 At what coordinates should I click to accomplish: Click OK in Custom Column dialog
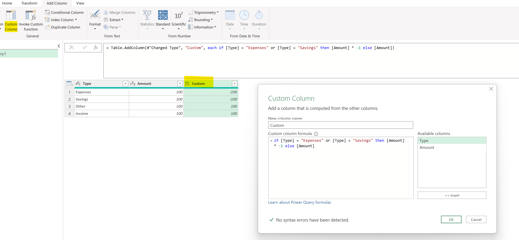[451, 220]
